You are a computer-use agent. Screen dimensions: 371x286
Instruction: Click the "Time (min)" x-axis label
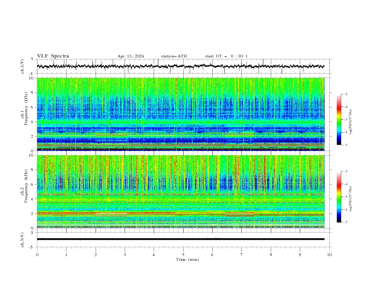(187, 259)
